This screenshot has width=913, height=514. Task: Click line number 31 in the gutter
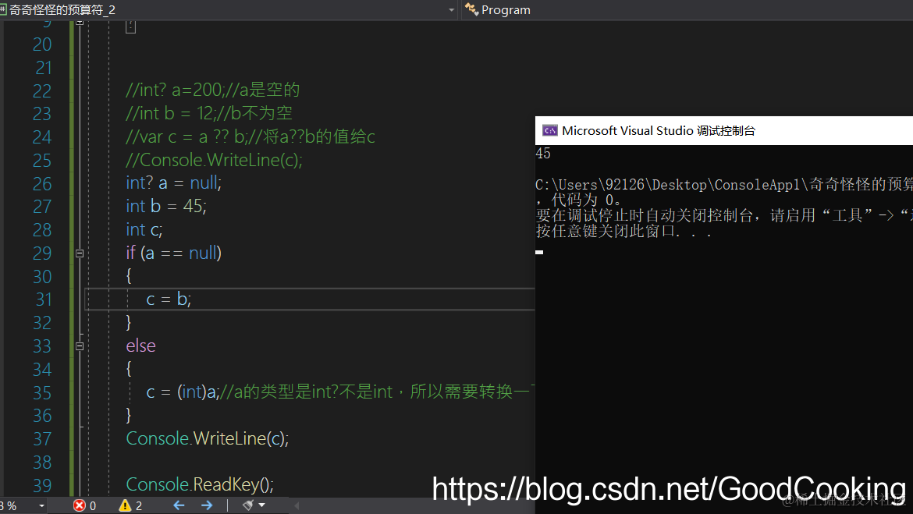[44, 300]
